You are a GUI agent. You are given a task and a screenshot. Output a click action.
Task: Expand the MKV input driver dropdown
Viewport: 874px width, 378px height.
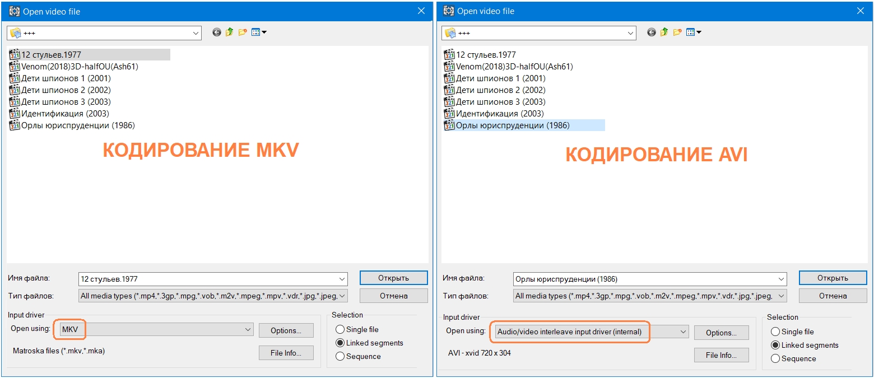click(x=248, y=330)
